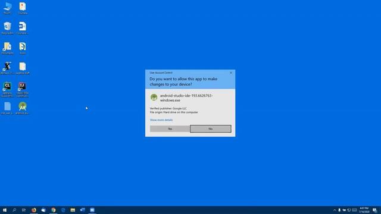Open the Zoom app in the taskbar
Image resolution: width=381 pixels, height=214 pixels.
tap(92, 210)
